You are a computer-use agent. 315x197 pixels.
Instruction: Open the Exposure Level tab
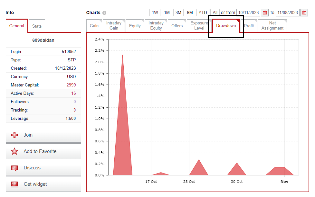(199, 26)
